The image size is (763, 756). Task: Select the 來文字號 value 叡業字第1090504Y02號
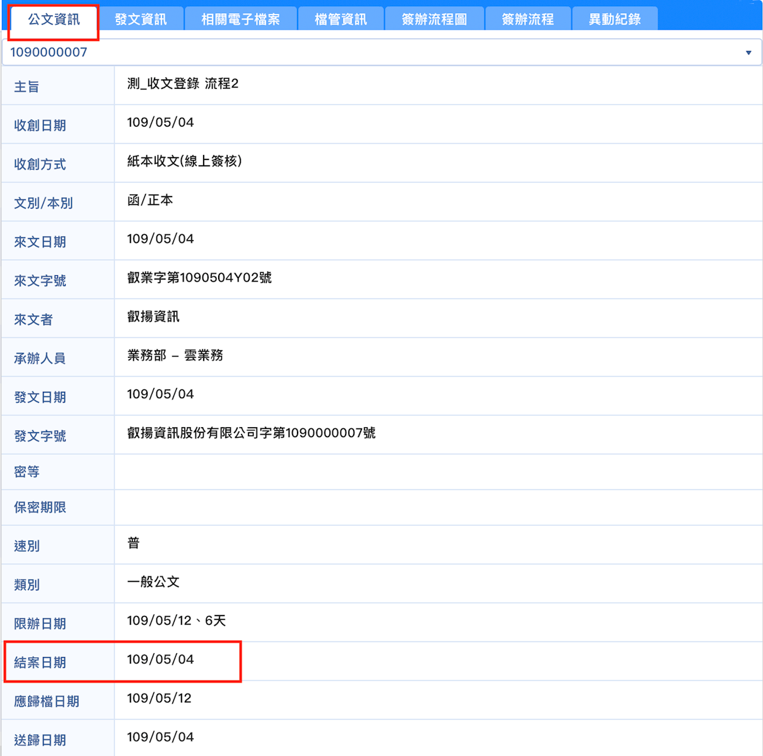[x=199, y=278]
